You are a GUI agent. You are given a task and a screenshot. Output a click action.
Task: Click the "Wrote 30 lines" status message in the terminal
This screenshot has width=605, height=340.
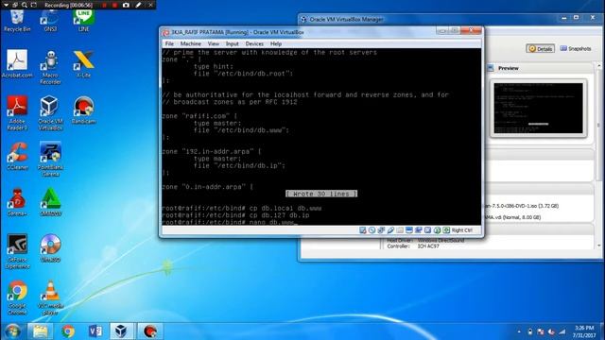tap(321, 194)
